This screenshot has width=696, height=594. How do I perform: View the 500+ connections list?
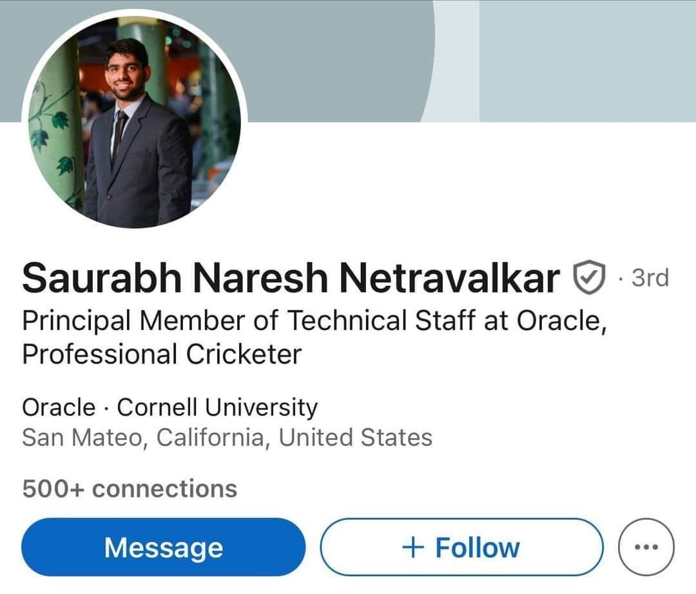[x=130, y=489]
